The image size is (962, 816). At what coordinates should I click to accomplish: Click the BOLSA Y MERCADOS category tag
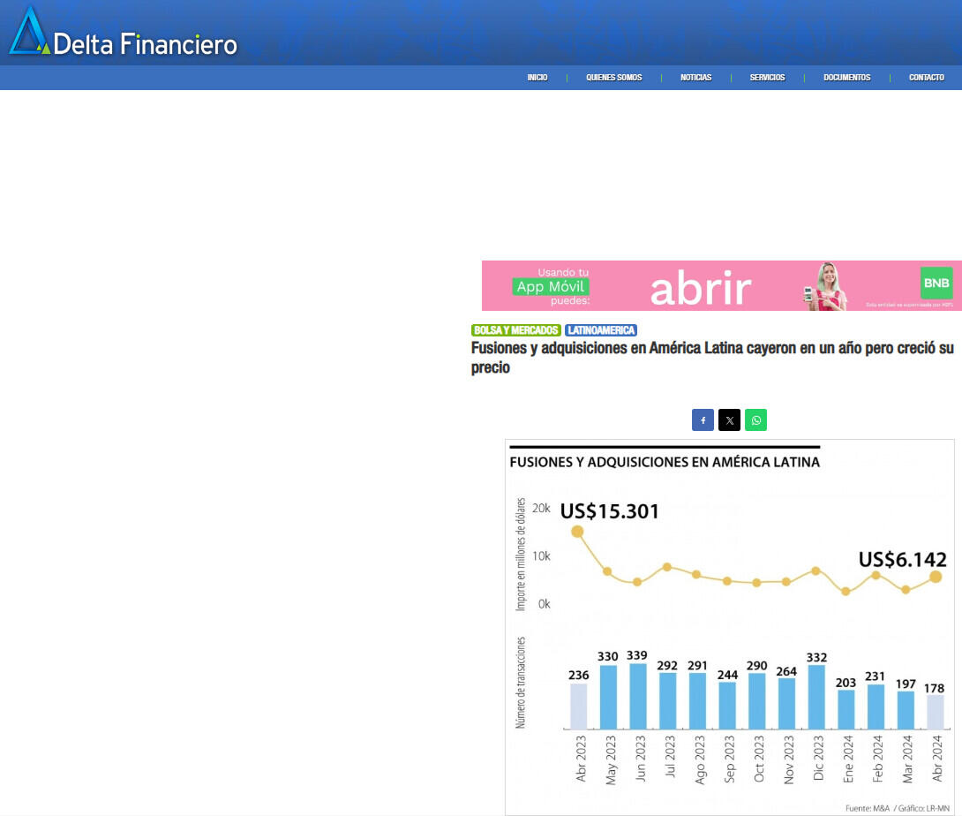tap(516, 330)
